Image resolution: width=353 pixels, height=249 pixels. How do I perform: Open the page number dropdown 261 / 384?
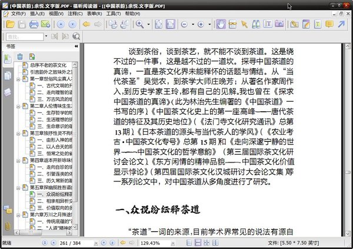point(96,243)
